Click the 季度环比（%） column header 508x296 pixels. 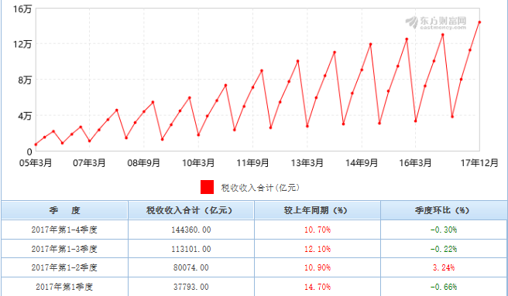pos(444,210)
